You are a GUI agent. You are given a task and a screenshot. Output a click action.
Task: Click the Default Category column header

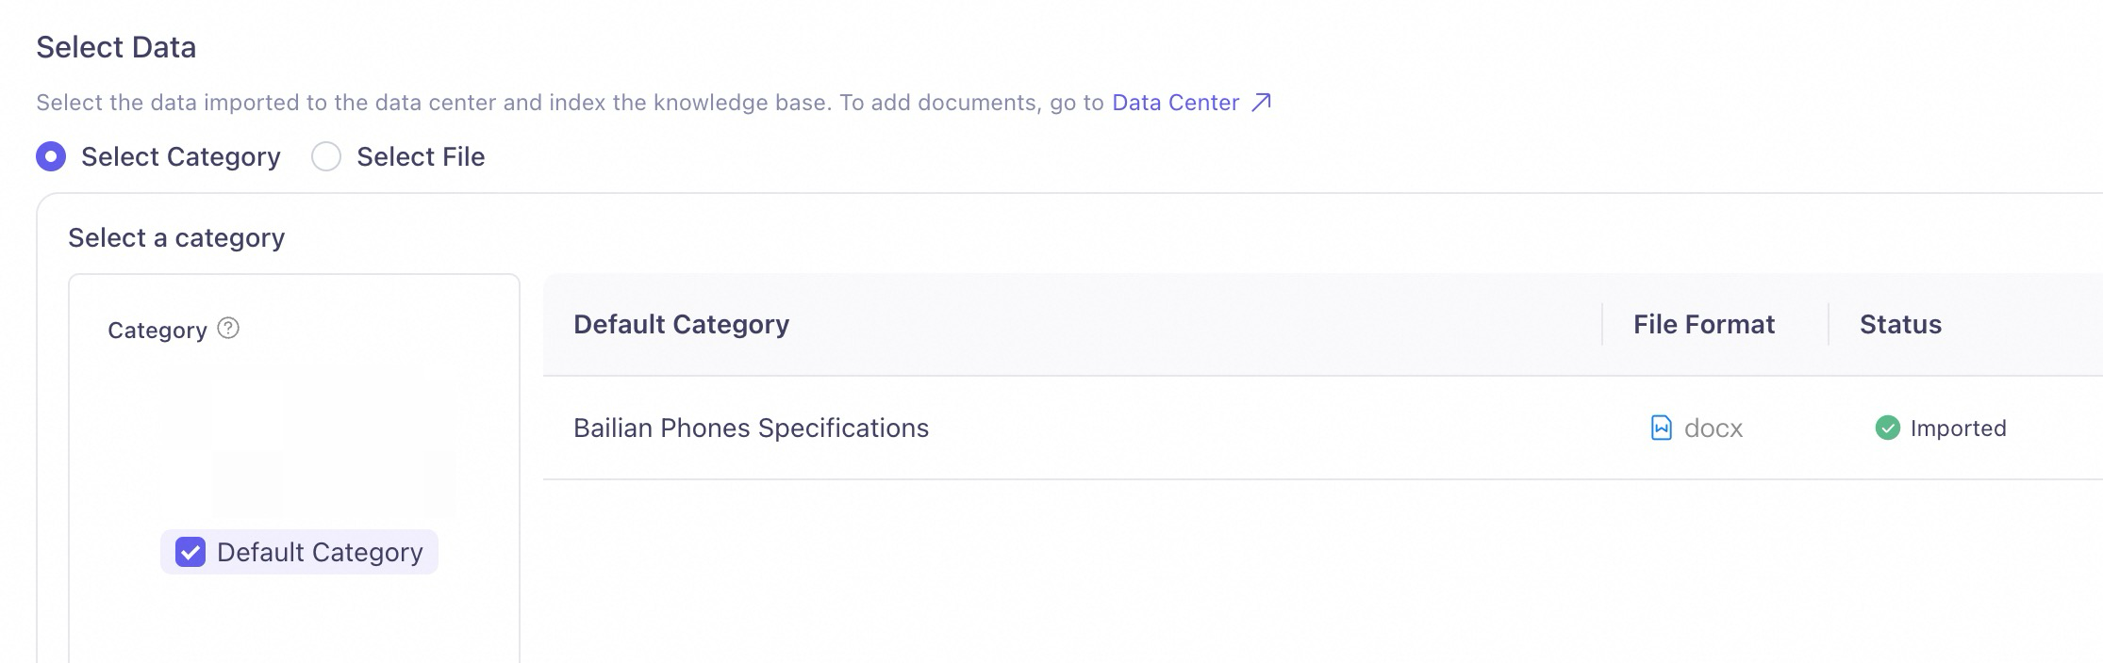(681, 324)
